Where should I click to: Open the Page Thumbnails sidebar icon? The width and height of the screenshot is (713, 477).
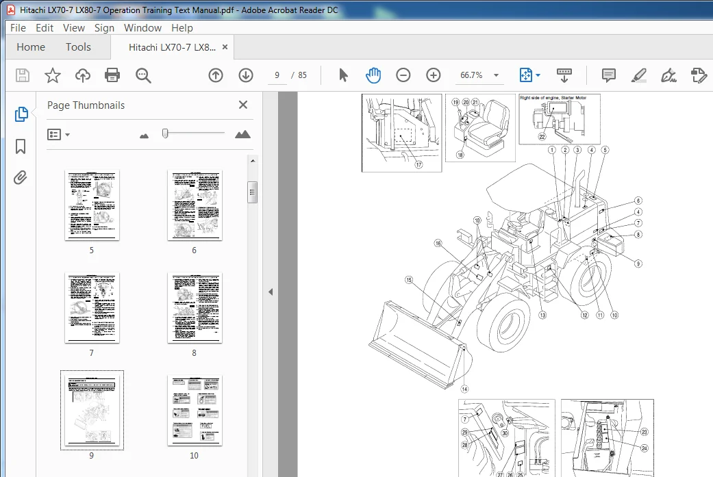coord(21,114)
